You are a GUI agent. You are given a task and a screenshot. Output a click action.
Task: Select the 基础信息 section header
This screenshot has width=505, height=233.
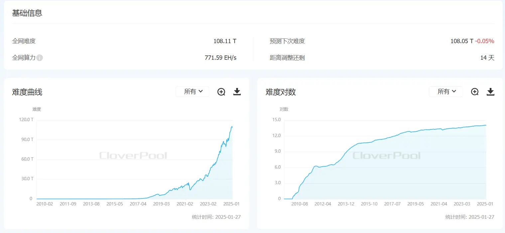point(28,13)
